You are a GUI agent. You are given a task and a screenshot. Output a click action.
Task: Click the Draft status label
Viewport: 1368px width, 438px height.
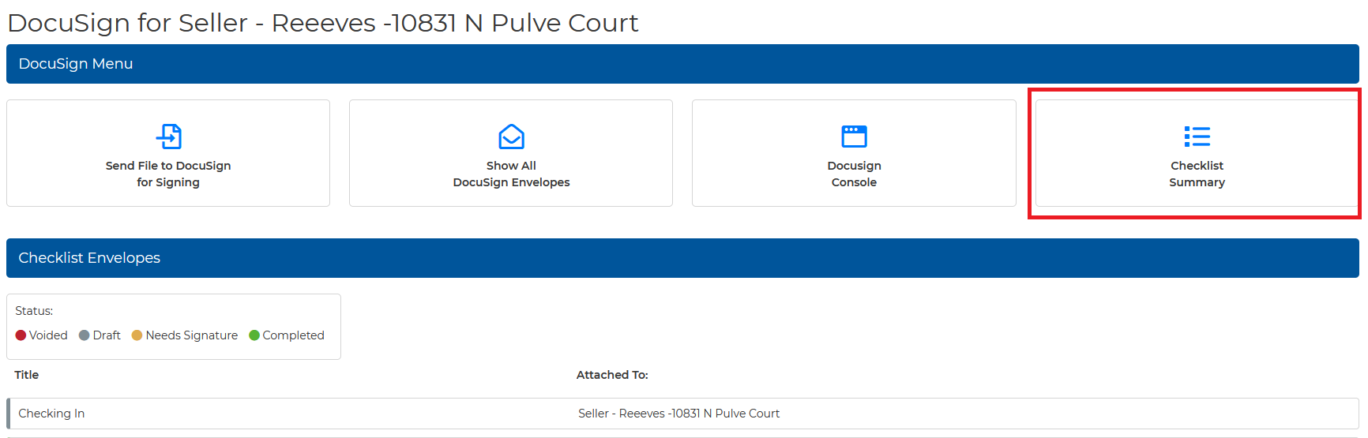pos(107,335)
